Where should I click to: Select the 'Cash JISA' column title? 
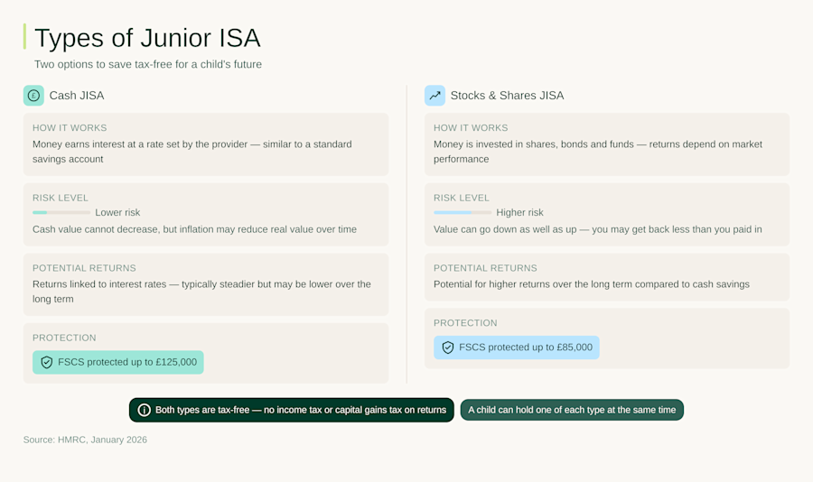click(x=77, y=96)
